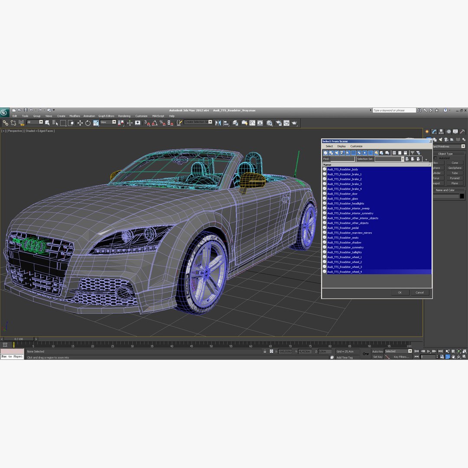Toggle Display Geometry filter in Select From Scene
This screenshot has height=468, width=468.
tap(325, 153)
